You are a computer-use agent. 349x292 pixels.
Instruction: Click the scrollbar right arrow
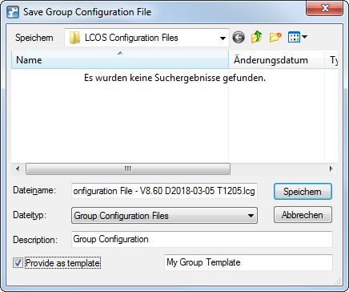(331, 168)
